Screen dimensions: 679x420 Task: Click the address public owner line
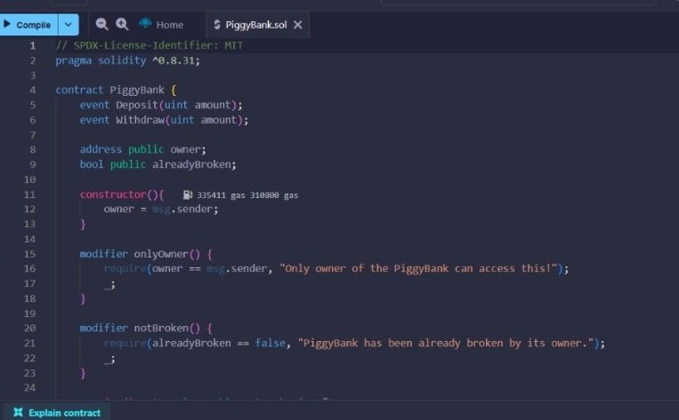pyautogui.click(x=143, y=149)
